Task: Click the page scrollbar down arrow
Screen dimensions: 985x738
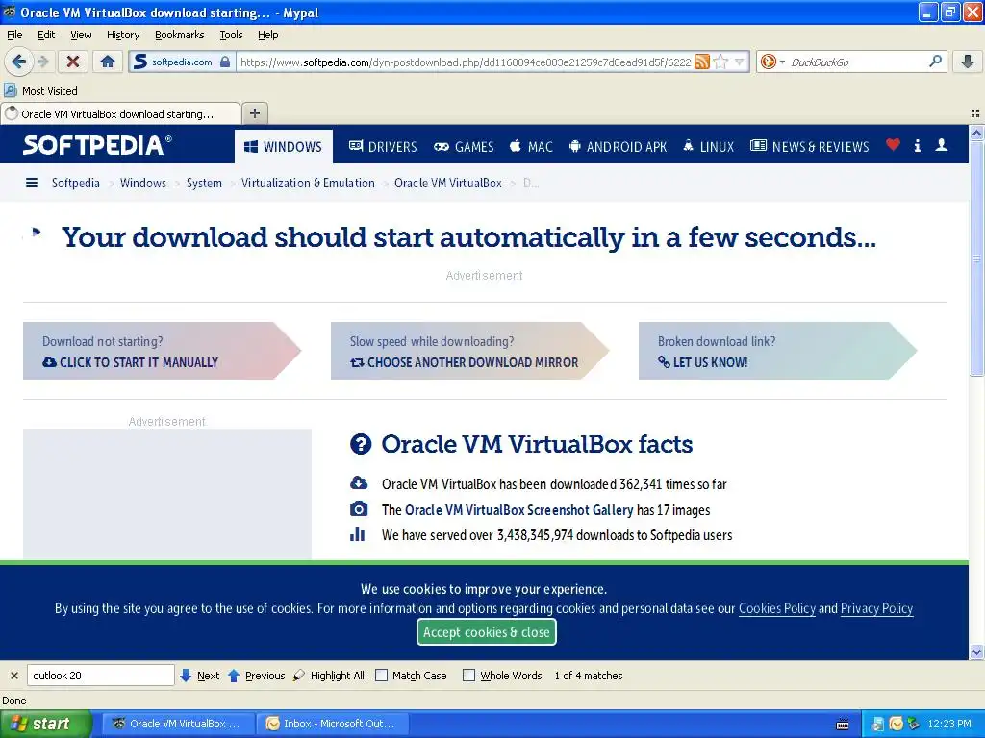Action: (x=976, y=652)
